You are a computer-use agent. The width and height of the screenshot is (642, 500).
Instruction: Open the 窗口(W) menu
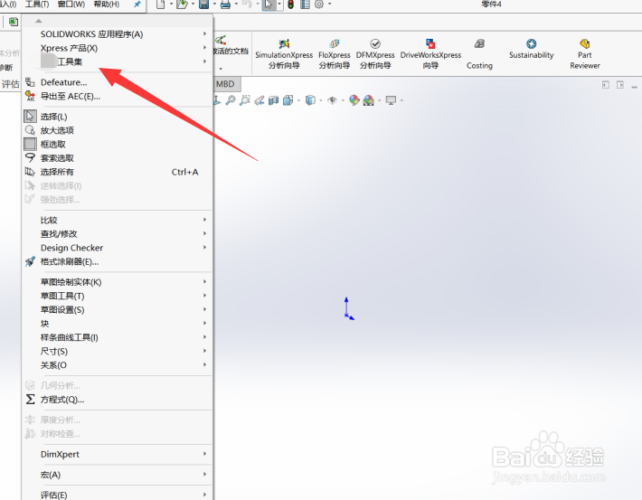[71, 5]
